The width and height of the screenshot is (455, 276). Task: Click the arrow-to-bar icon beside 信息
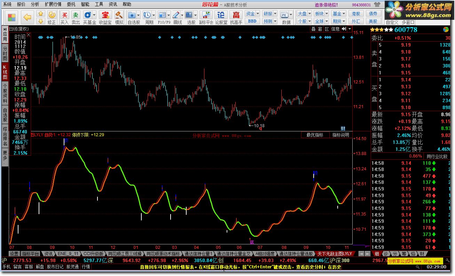tap(344, 29)
